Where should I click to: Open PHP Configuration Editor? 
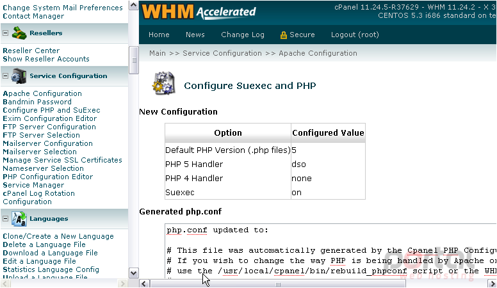coord(48,177)
